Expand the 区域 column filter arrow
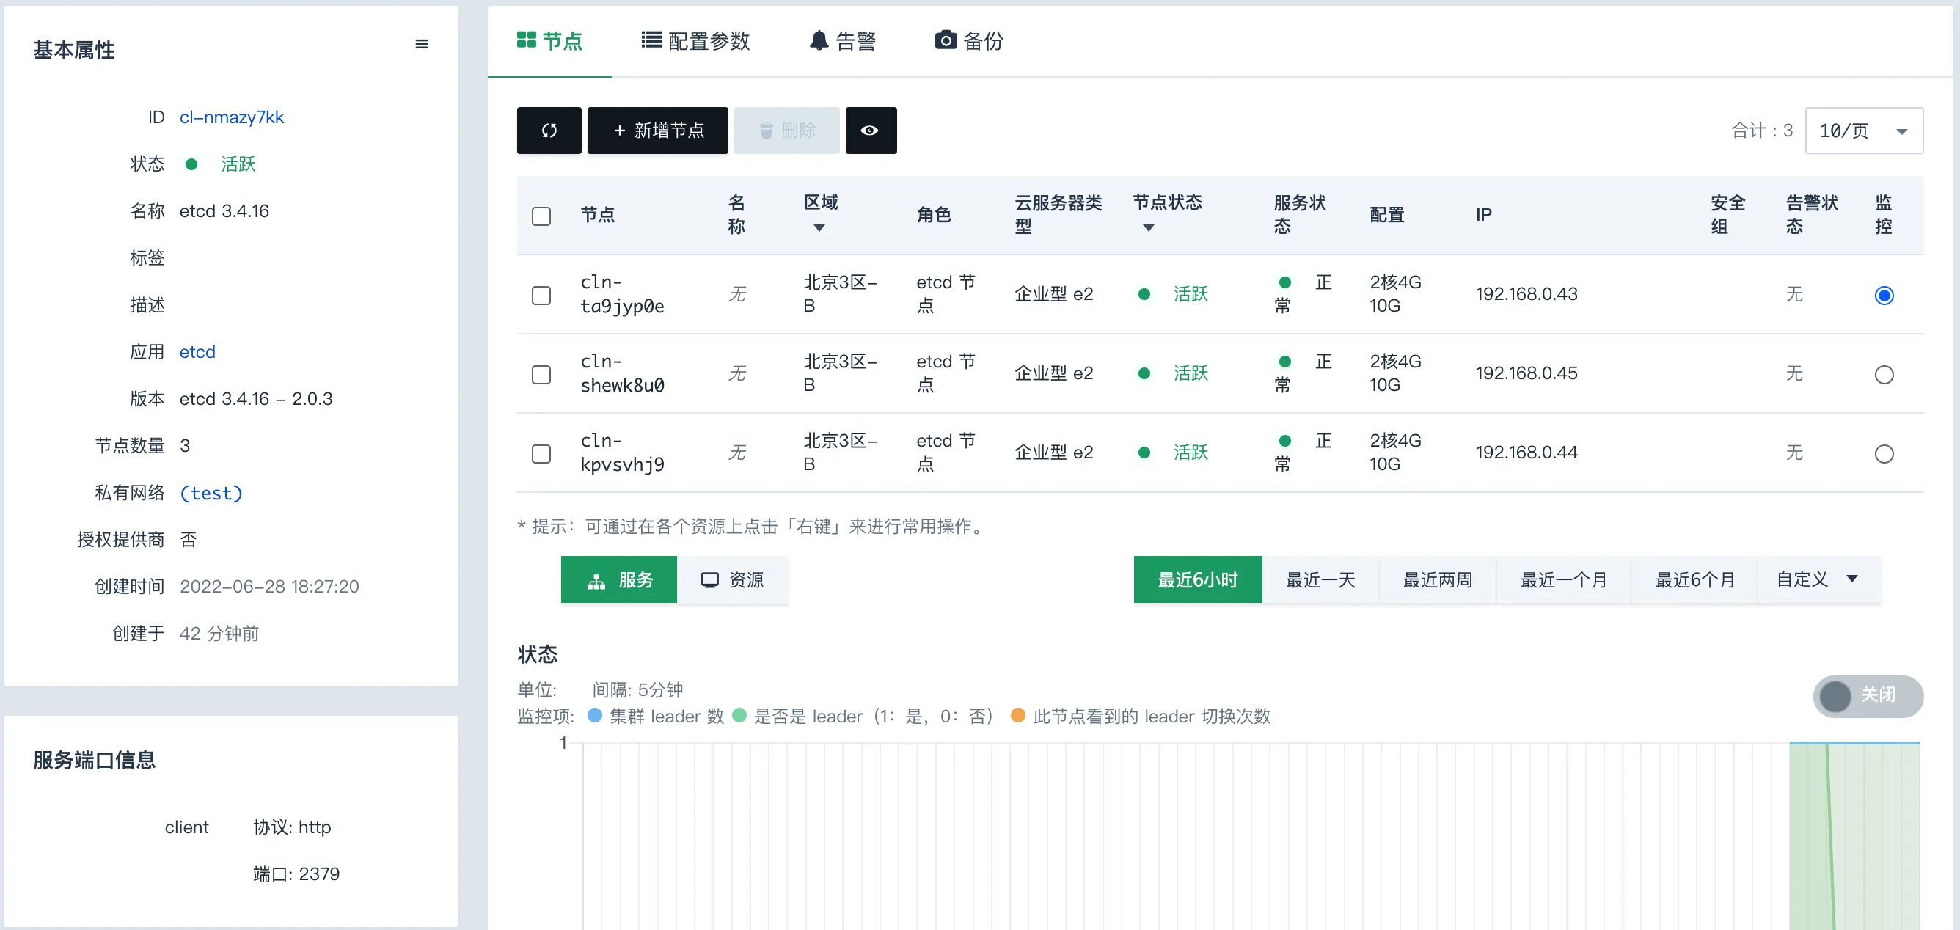The width and height of the screenshot is (1960, 930). pyautogui.click(x=819, y=228)
